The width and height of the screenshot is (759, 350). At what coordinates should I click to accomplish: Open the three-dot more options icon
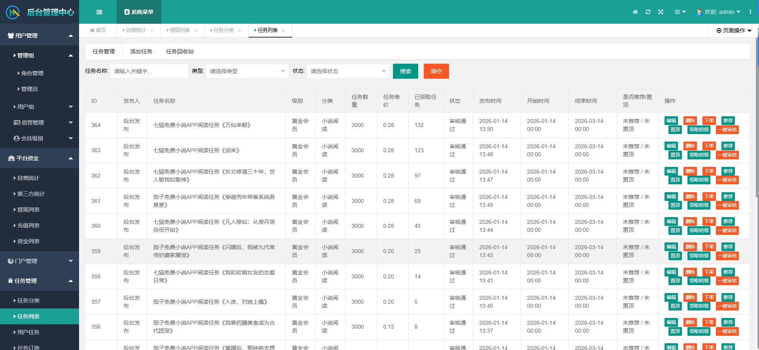coord(750,12)
